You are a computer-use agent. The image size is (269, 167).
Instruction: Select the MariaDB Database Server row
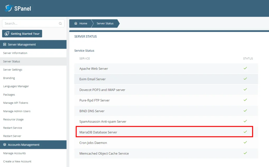[x=163, y=132]
